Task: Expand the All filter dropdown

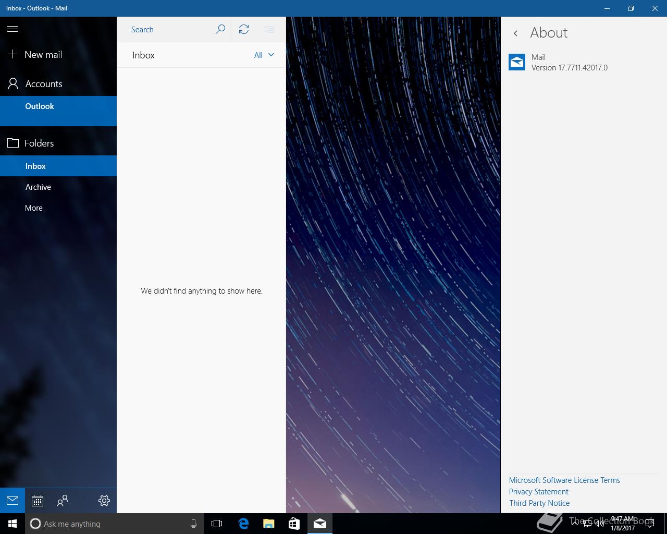Action: point(264,55)
